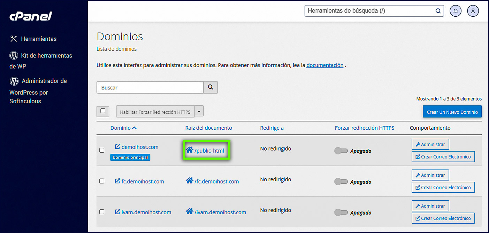This screenshot has height=233, width=489.
Task: Click the home icon beside /public_html
Action: point(190,150)
